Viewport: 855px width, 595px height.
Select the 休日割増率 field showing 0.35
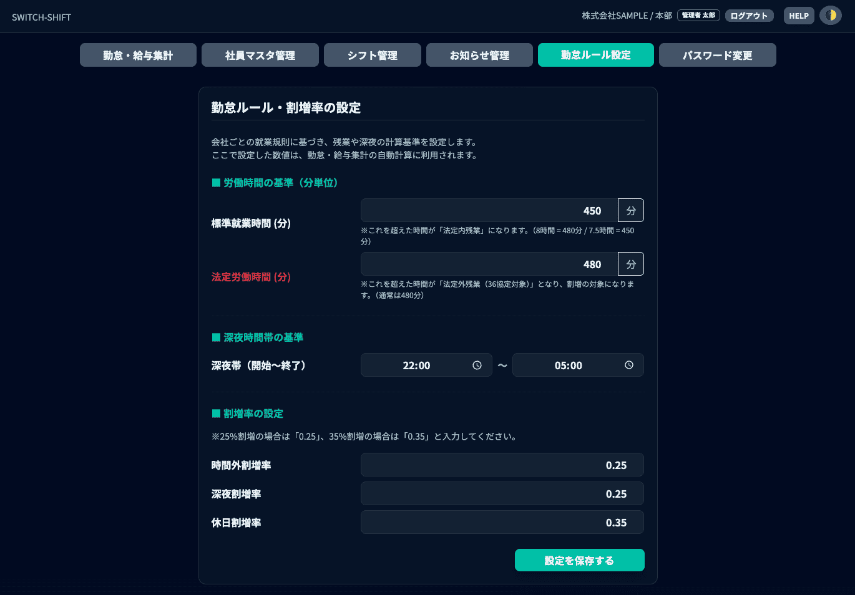click(x=502, y=522)
